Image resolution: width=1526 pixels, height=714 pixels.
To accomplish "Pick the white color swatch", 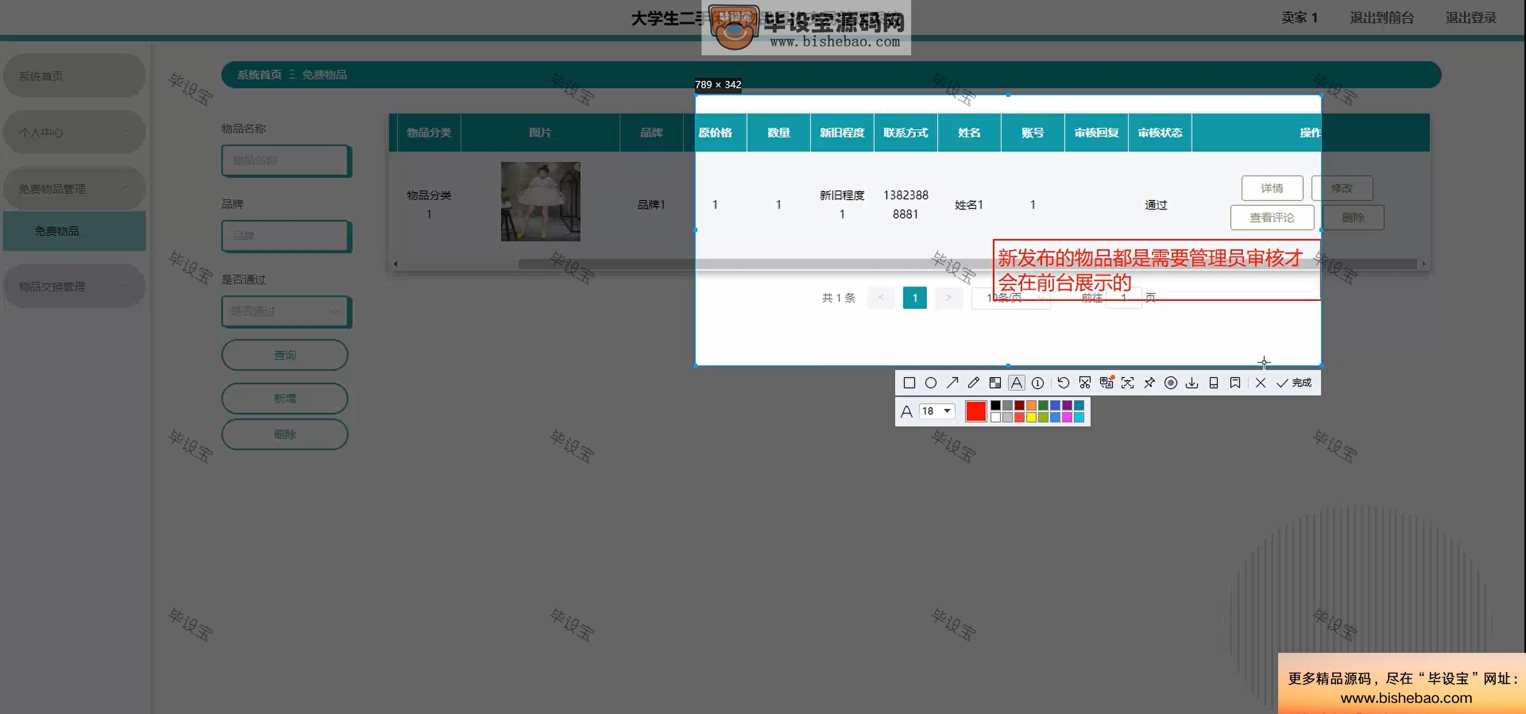I will 996,417.
